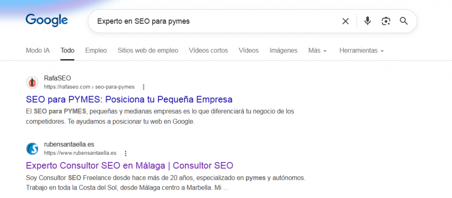Submit search with the magnifying glass icon

click(x=404, y=21)
